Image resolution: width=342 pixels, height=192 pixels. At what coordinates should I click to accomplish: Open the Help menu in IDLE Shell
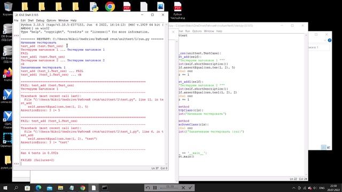74,20
